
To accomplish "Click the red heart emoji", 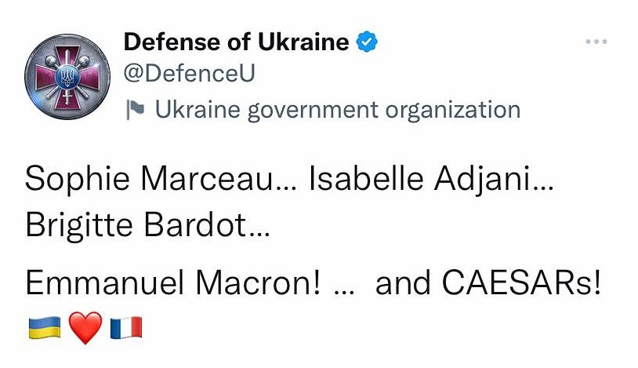I will tap(85, 328).
